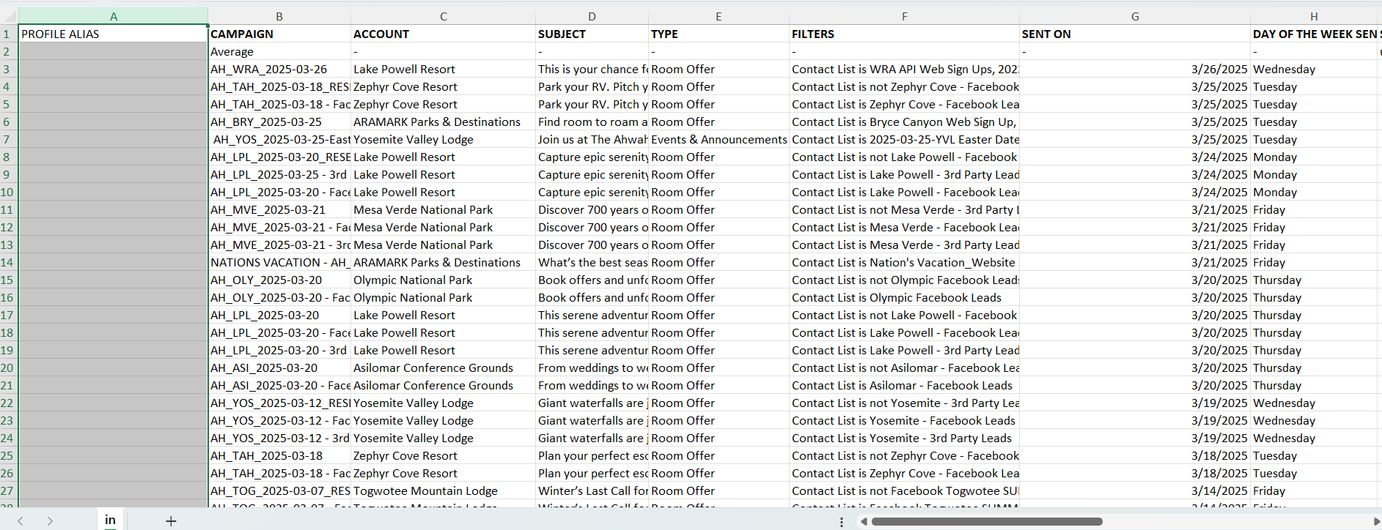The height and width of the screenshot is (530, 1382).
Task: Select column H header
Action: pos(1314,16)
